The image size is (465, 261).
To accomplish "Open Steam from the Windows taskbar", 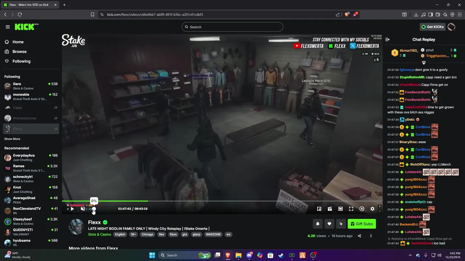I will click(x=281, y=255).
